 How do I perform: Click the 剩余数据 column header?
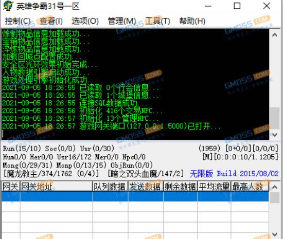click(x=181, y=187)
